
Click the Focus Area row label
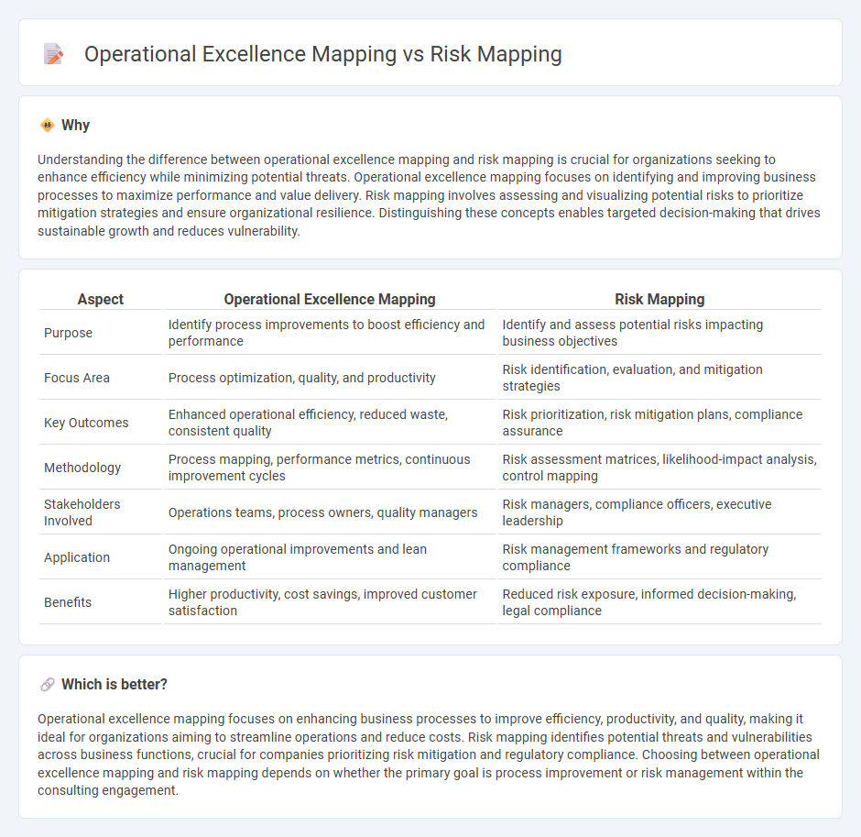(77, 378)
